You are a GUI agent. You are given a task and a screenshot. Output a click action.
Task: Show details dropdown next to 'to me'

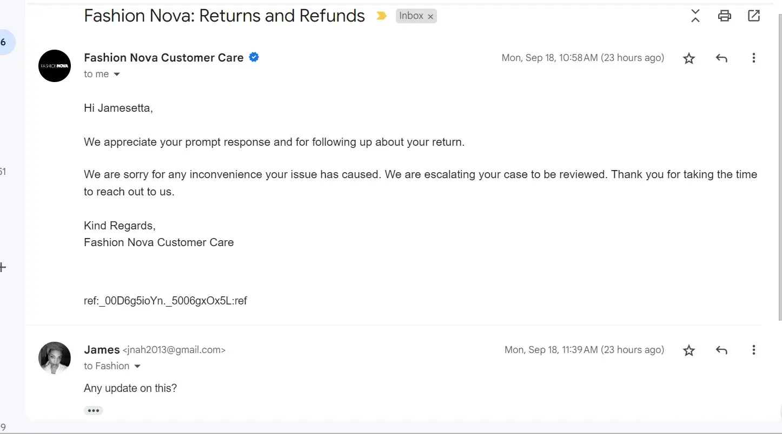tap(116, 74)
